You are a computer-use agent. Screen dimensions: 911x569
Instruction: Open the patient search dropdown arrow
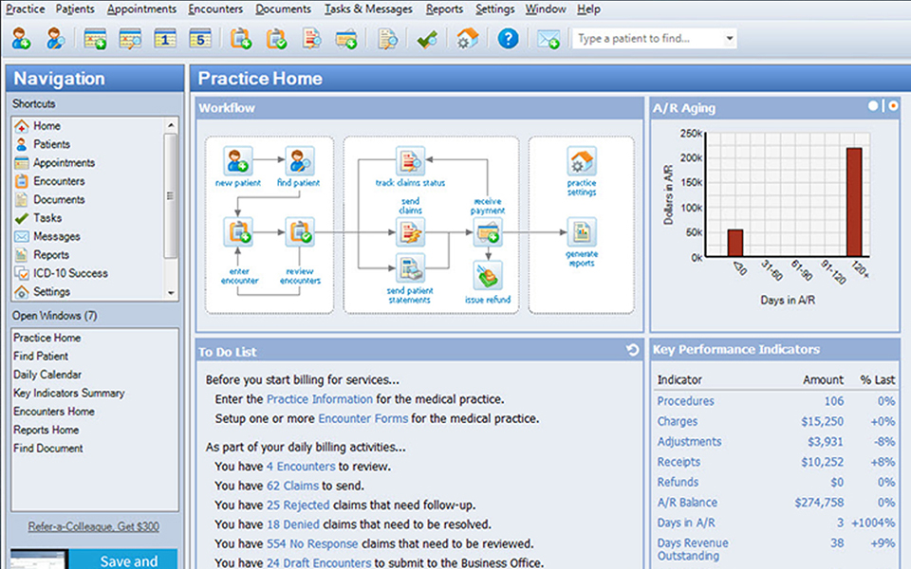pyautogui.click(x=730, y=39)
